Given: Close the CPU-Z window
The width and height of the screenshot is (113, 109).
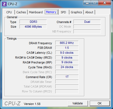Looking at the screenshot, I should coord(105,3).
